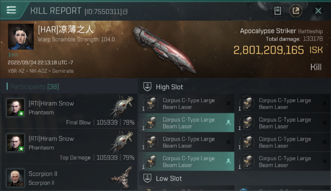Select top-right Corpus C-Type Large Beam Laser
The width and height of the screenshot is (331, 191).
click(x=283, y=103)
